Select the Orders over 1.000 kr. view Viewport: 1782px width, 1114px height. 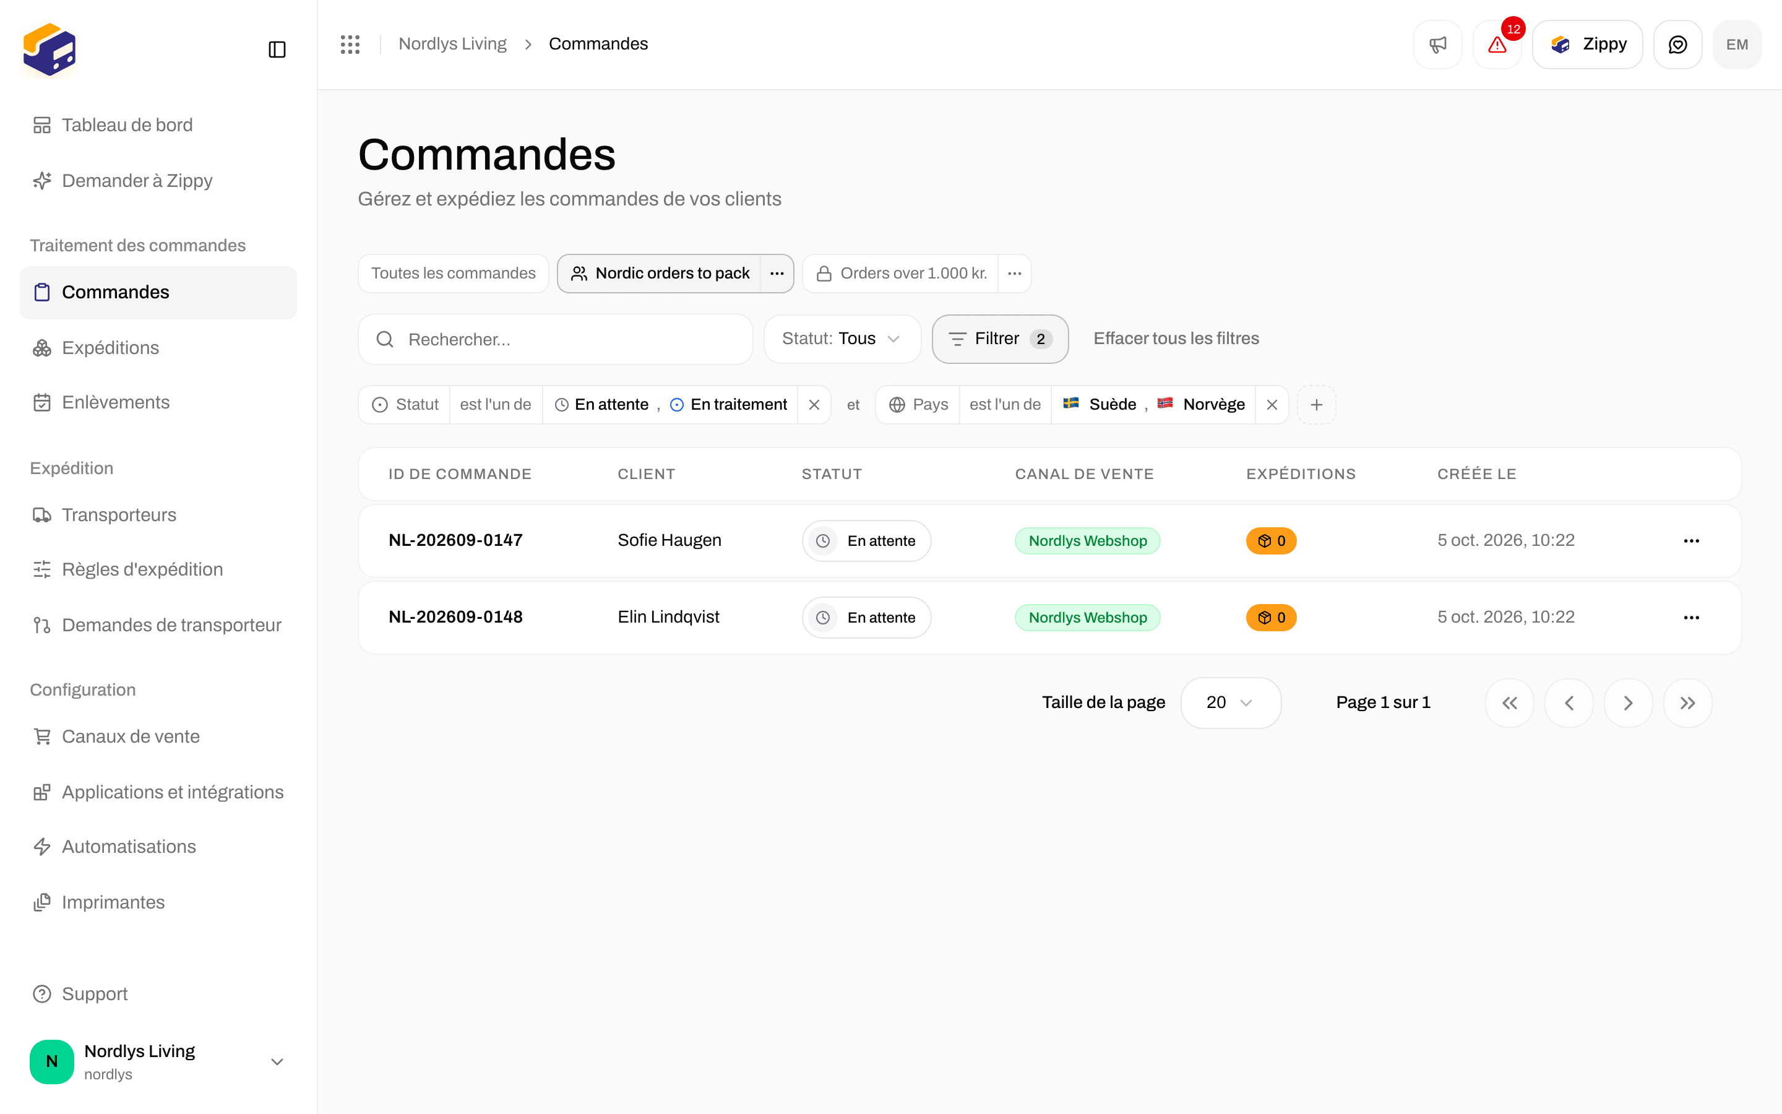point(902,274)
